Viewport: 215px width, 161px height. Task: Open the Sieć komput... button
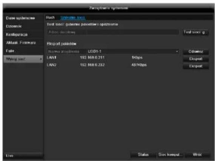point(170,155)
